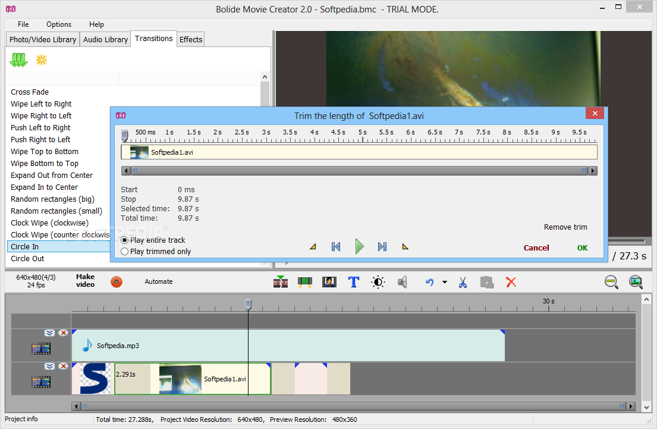Open the File menu
Screen dimensions: 657x429
(23, 24)
